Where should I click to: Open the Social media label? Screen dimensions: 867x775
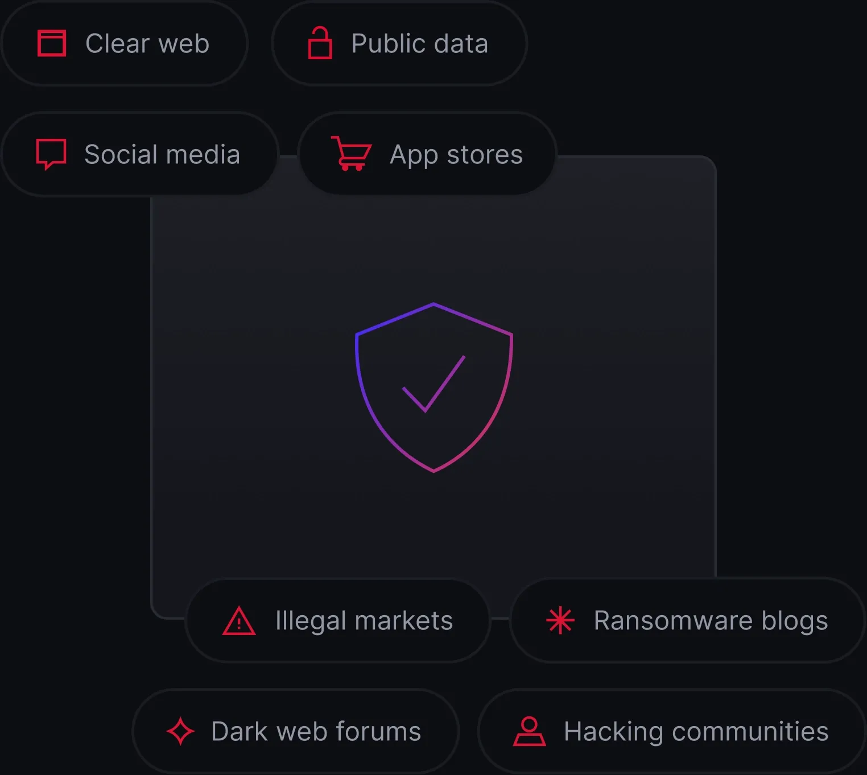[x=162, y=154]
